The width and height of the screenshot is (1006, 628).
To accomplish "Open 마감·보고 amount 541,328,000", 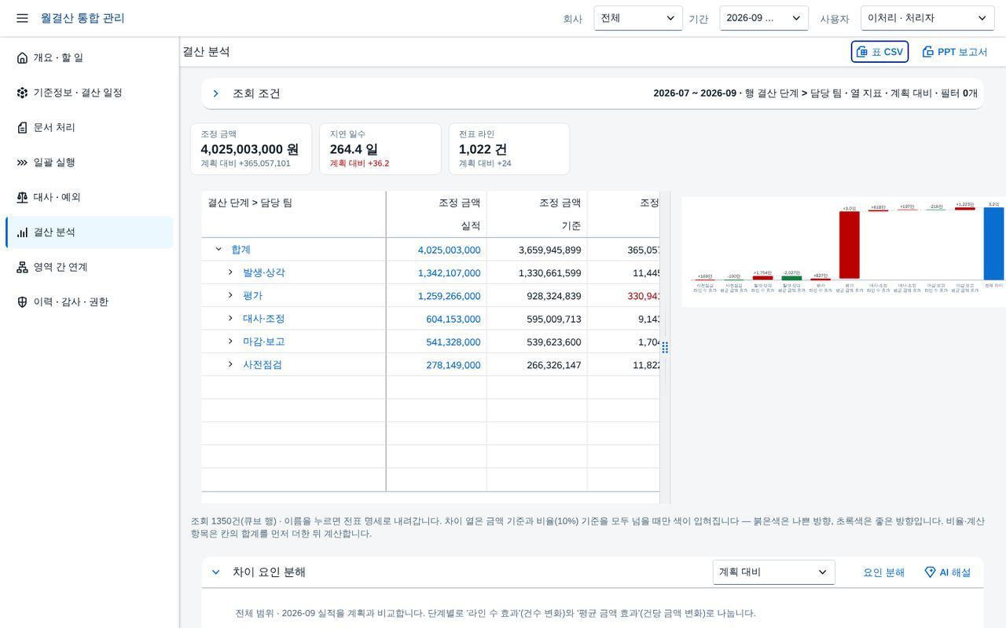I will 453,342.
